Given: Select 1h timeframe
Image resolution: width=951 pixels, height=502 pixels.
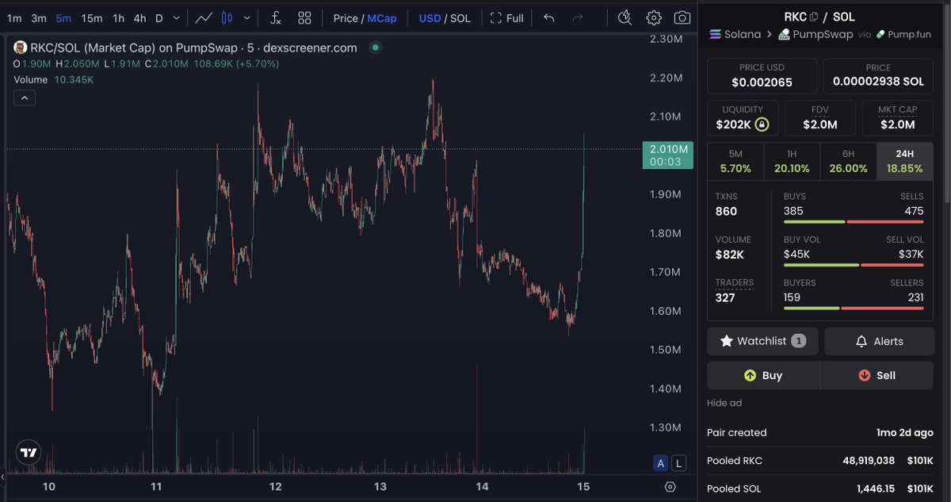Looking at the screenshot, I should coord(118,17).
